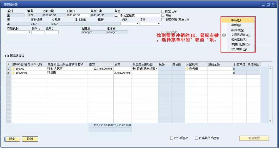Click the table scrollbar down arrow
Screen dimensions: 279x148
tap(271, 121)
